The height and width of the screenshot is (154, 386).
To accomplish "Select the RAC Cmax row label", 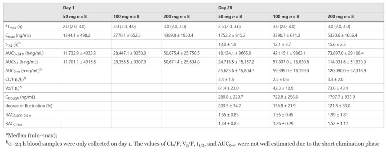I will (15, 123).
